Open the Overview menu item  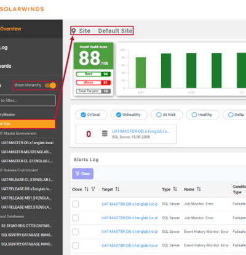10,29
